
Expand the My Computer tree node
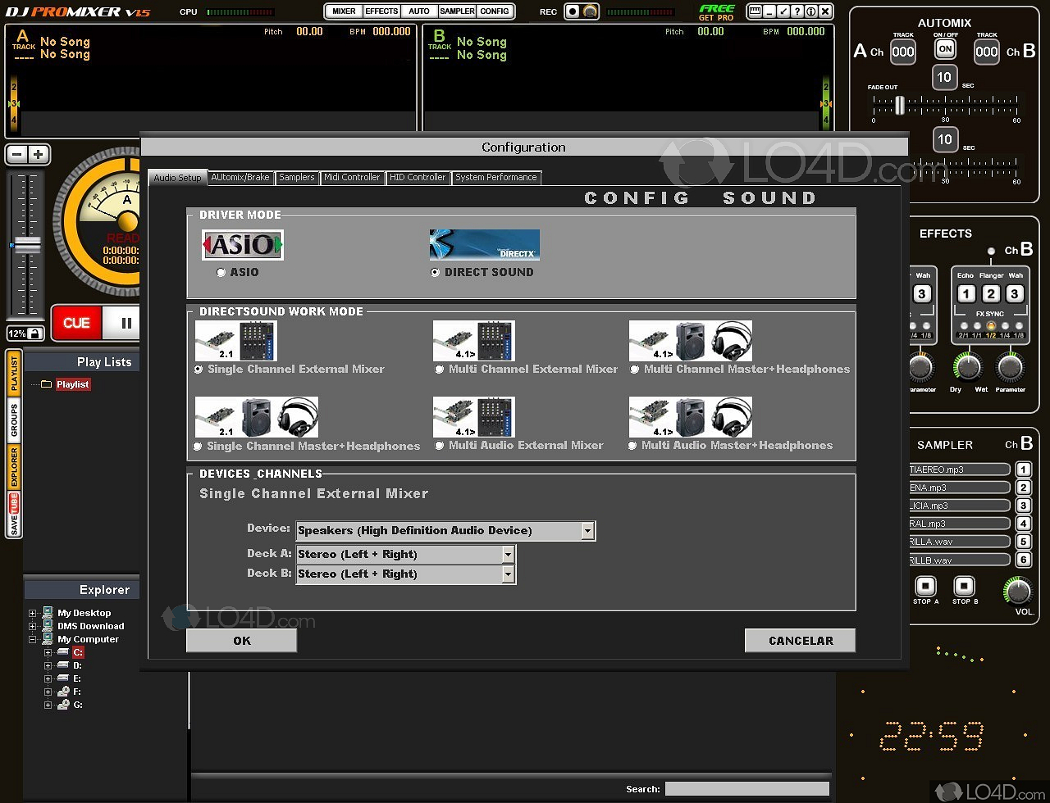[x=32, y=638]
